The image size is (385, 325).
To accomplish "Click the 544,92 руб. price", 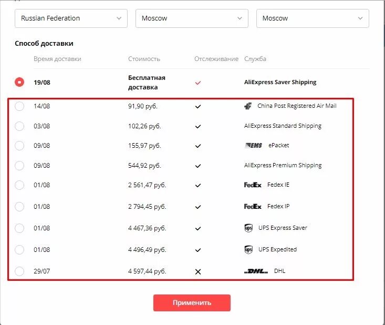I will (x=144, y=166).
